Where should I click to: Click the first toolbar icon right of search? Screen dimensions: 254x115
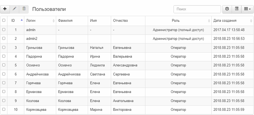227,9
